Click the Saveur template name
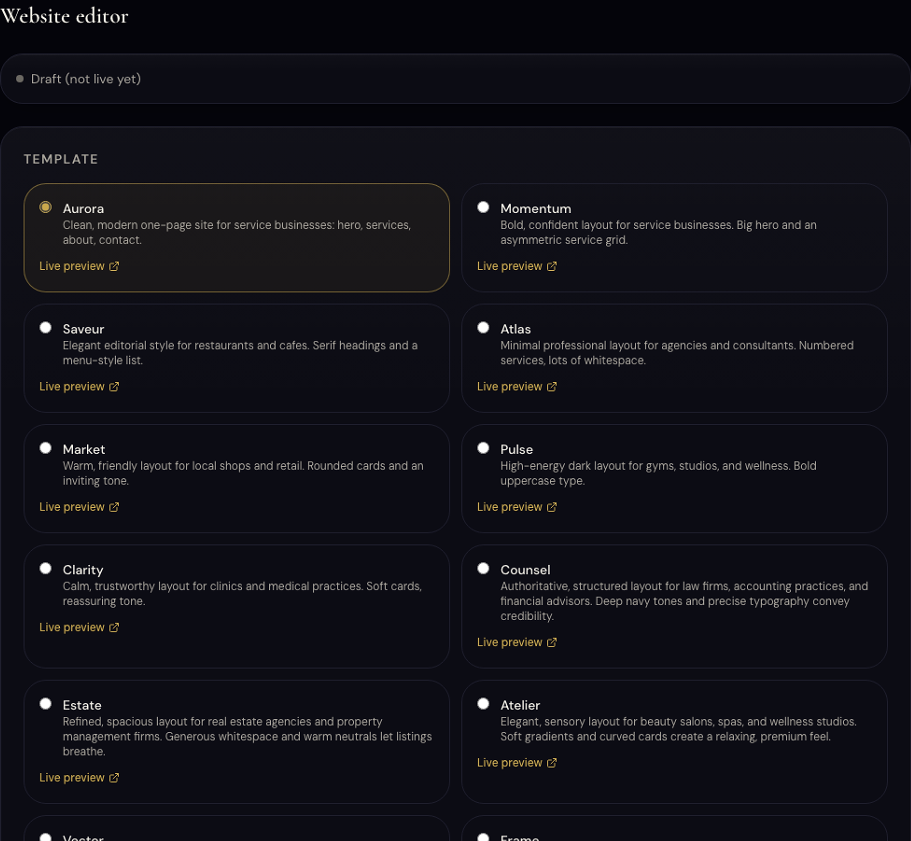 (x=83, y=329)
